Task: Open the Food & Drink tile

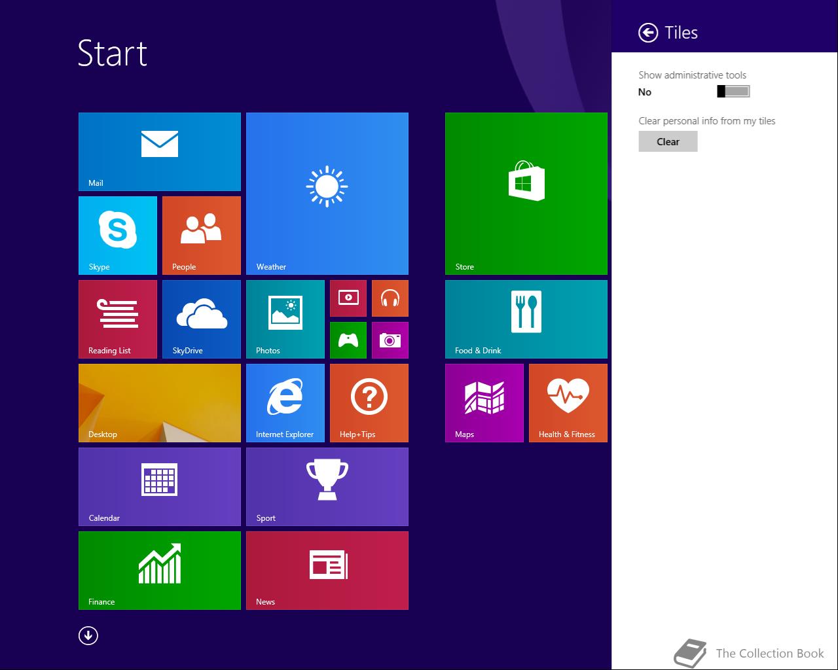Action: click(x=526, y=319)
